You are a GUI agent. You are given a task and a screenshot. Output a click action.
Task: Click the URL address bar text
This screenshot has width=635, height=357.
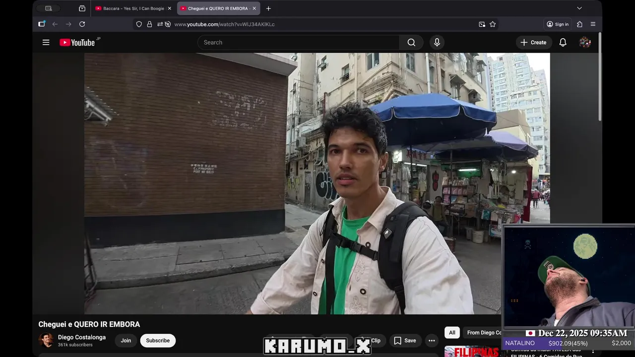tap(224, 24)
